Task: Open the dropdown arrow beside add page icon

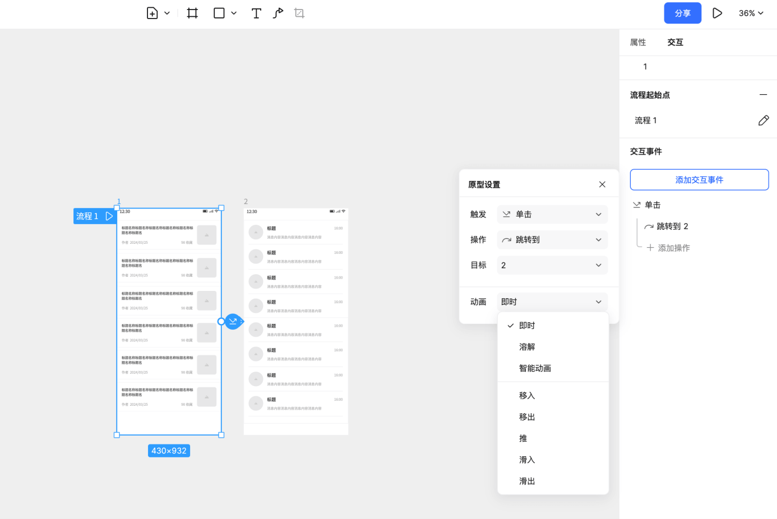Action: [x=167, y=13]
